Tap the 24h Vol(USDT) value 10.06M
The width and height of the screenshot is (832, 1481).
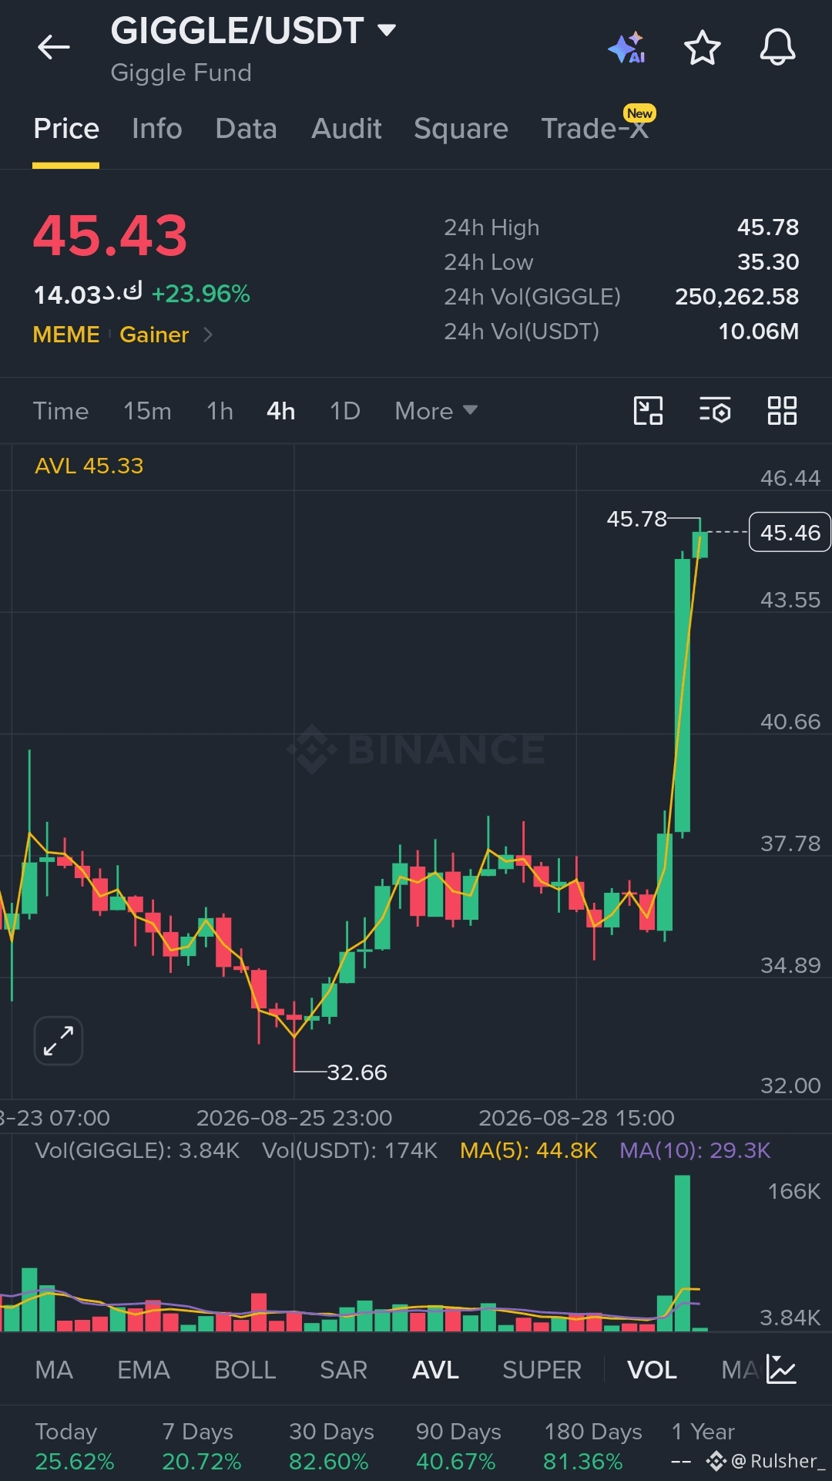(x=759, y=332)
